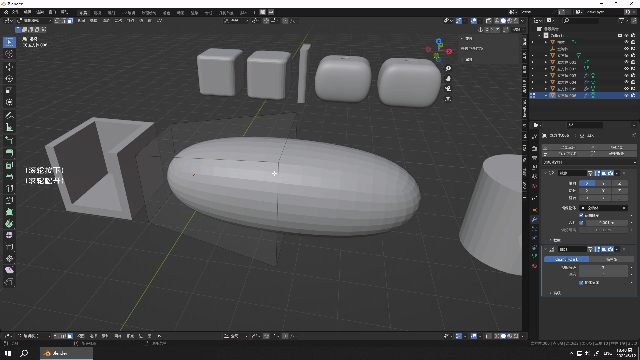Open the 添加修改器 dropdown
The width and height of the screenshot is (640, 360).
(589, 162)
